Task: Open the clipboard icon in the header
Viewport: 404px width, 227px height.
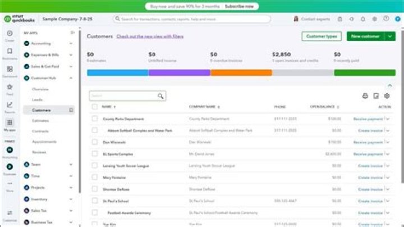Action: tap(340, 19)
